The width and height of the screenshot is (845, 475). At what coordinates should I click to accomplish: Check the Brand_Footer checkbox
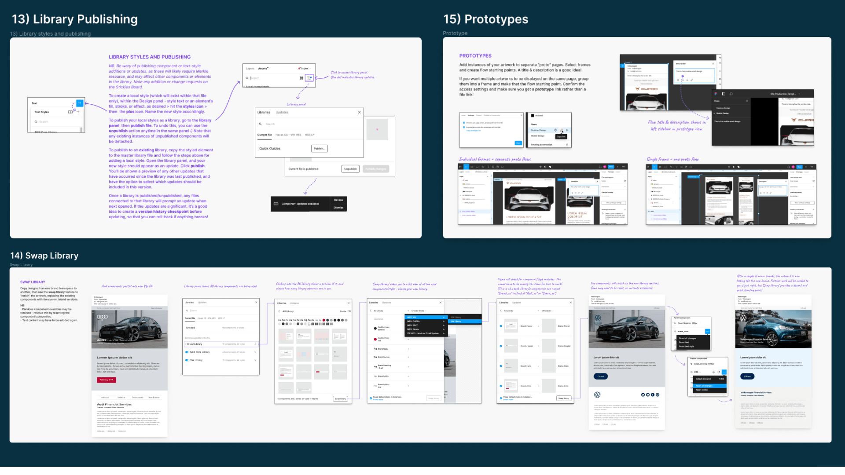[x=501, y=326]
